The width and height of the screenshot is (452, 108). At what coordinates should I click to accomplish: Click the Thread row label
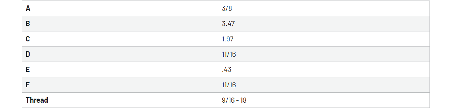(37, 100)
